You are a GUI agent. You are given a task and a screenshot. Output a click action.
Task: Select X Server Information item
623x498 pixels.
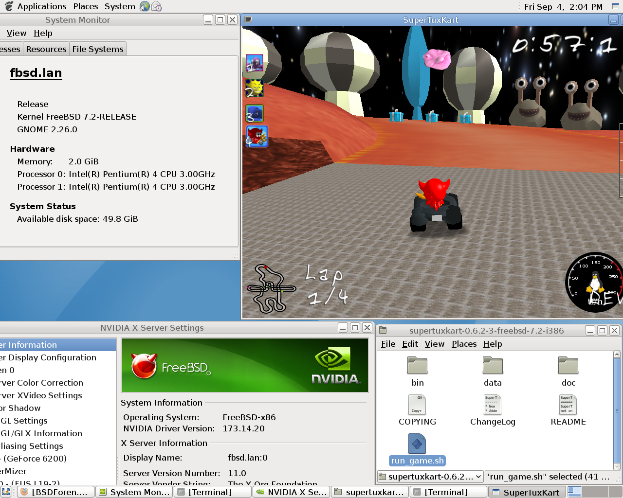[58, 345]
